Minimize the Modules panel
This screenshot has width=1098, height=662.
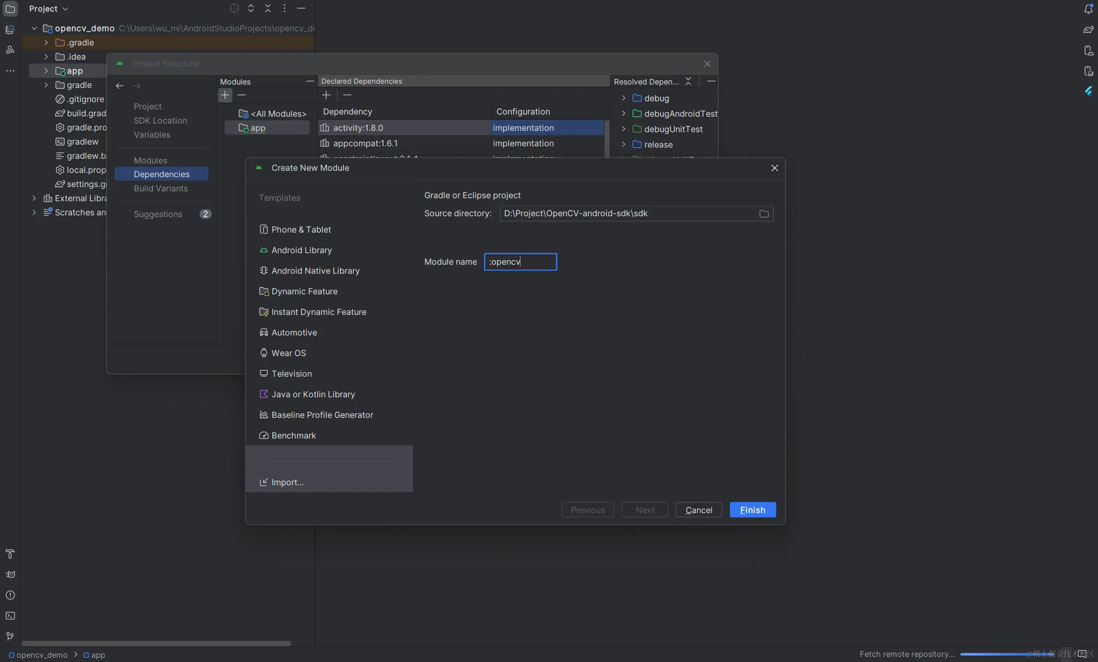pyautogui.click(x=310, y=81)
